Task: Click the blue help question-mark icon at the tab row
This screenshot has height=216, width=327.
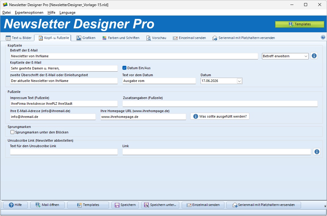Action: click(x=323, y=37)
